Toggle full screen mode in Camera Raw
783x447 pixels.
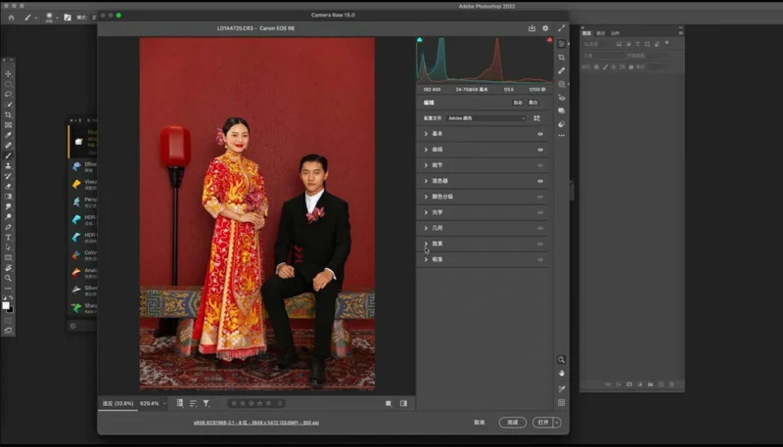pos(562,28)
